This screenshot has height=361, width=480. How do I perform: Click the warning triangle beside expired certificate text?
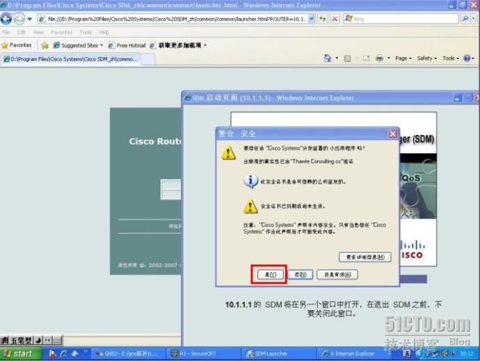tap(250, 206)
